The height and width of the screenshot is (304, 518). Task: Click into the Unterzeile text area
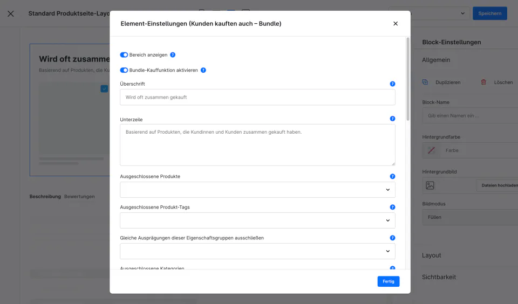coord(257,145)
